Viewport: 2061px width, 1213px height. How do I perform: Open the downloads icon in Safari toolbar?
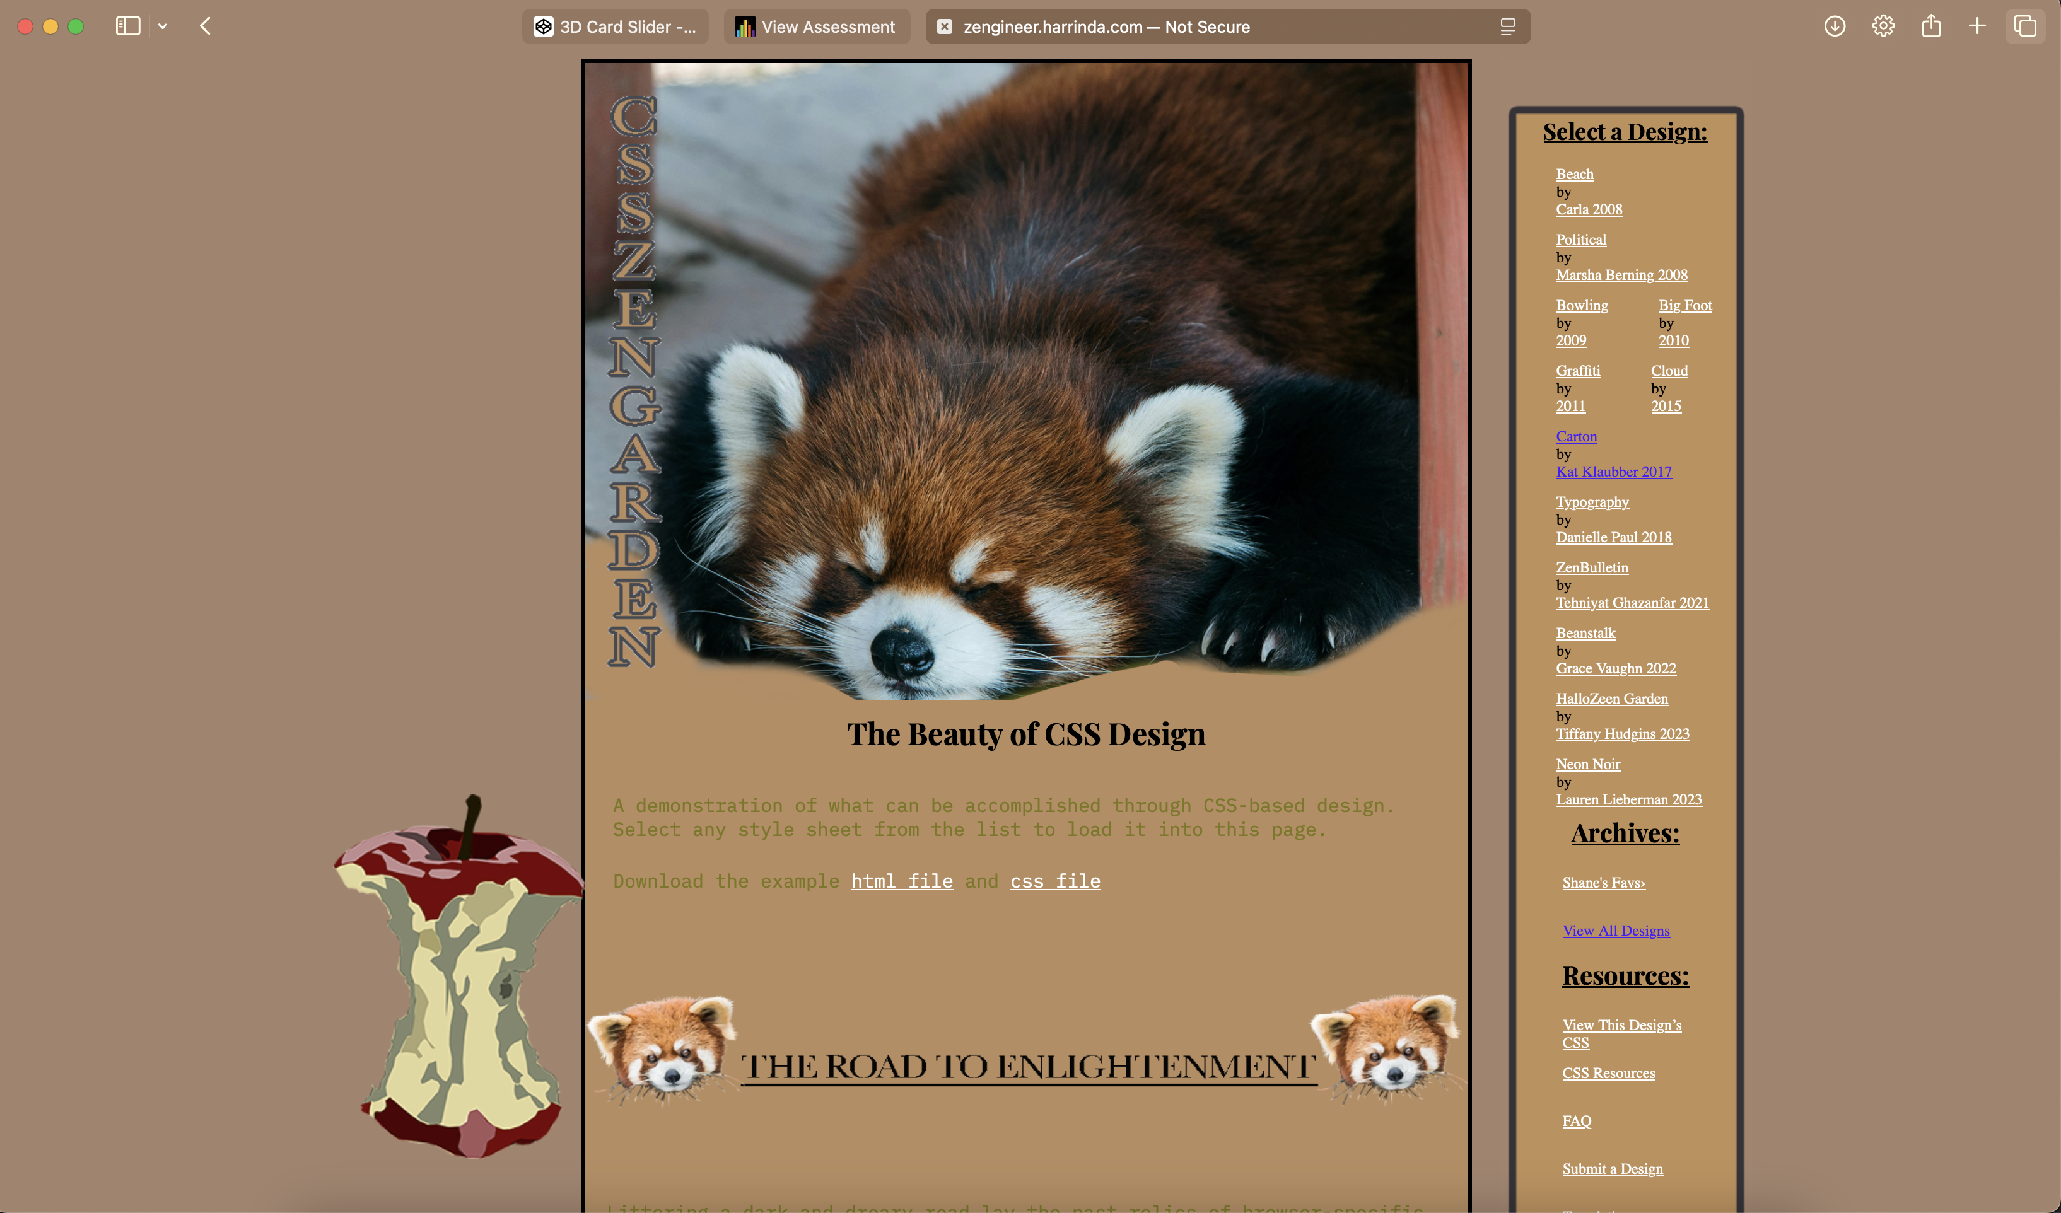tap(1835, 26)
